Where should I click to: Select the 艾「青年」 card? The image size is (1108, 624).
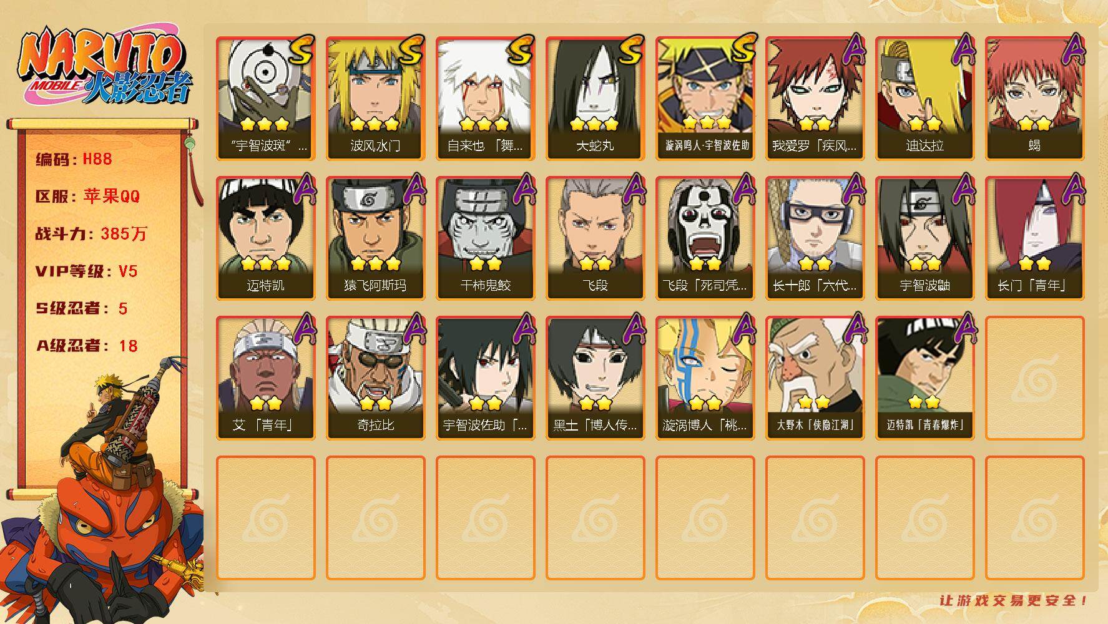pyautogui.click(x=265, y=378)
